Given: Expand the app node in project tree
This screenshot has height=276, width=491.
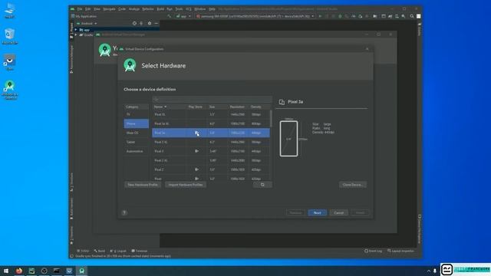Looking at the screenshot, I should [76, 30].
